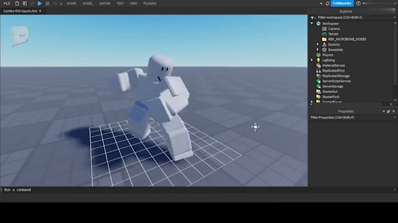Select MaterialService in the Explorer
This screenshot has height=223, width=398.
(334, 65)
